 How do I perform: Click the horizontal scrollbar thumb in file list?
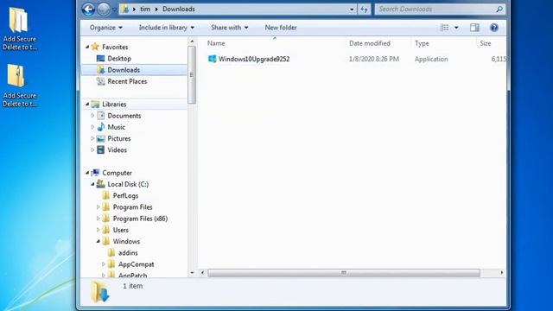point(344,273)
